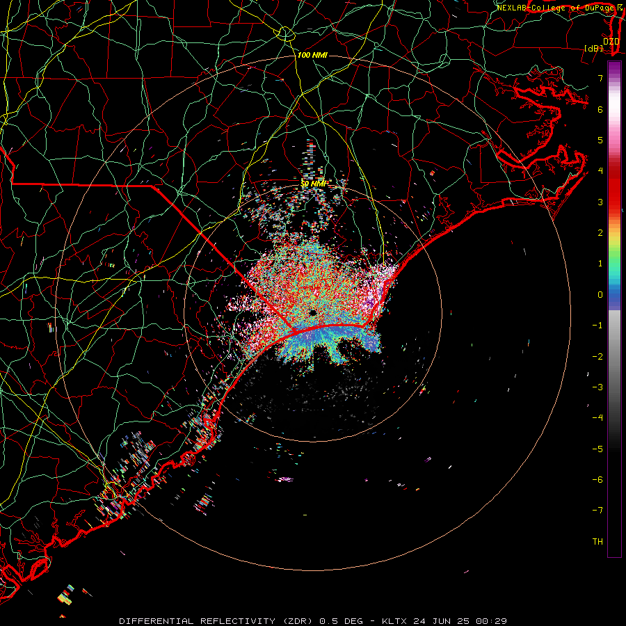Click the legend value '5'
Screen dimensions: 626x626
[600, 140]
